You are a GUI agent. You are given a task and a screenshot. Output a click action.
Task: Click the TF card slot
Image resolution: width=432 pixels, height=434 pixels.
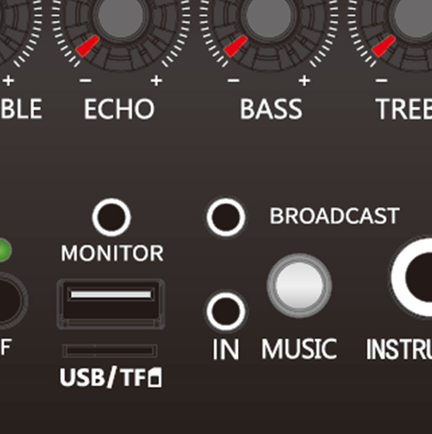pyautogui.click(x=110, y=351)
